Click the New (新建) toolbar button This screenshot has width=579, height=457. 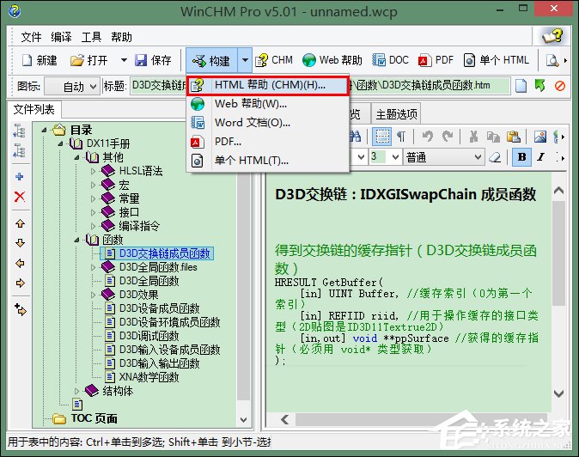pos(40,60)
